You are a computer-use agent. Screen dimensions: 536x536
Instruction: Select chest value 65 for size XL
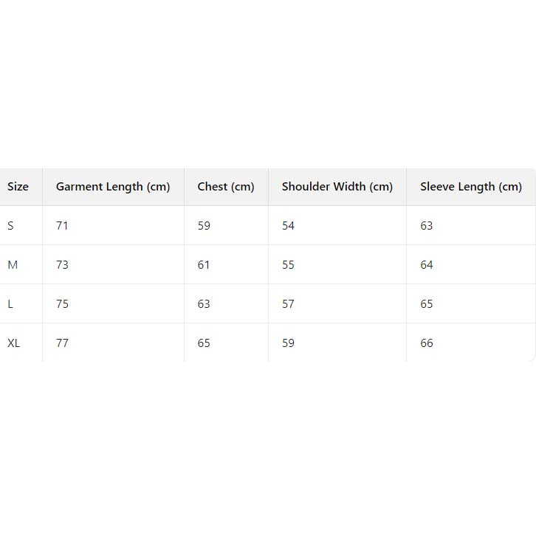[204, 343]
